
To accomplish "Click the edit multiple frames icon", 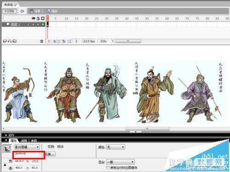I will click(x=64, y=41).
